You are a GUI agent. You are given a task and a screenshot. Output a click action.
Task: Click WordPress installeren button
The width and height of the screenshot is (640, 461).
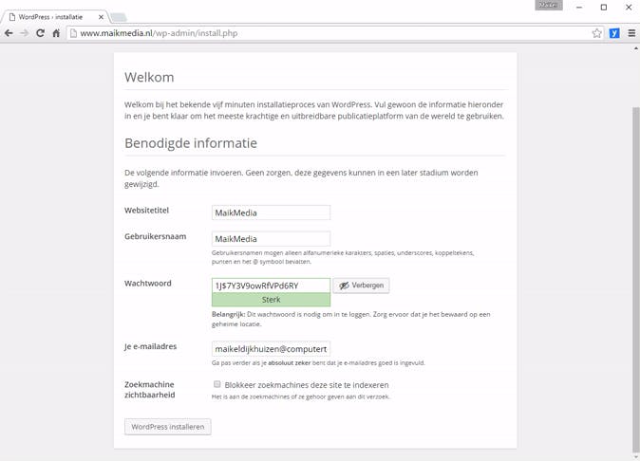(x=168, y=426)
